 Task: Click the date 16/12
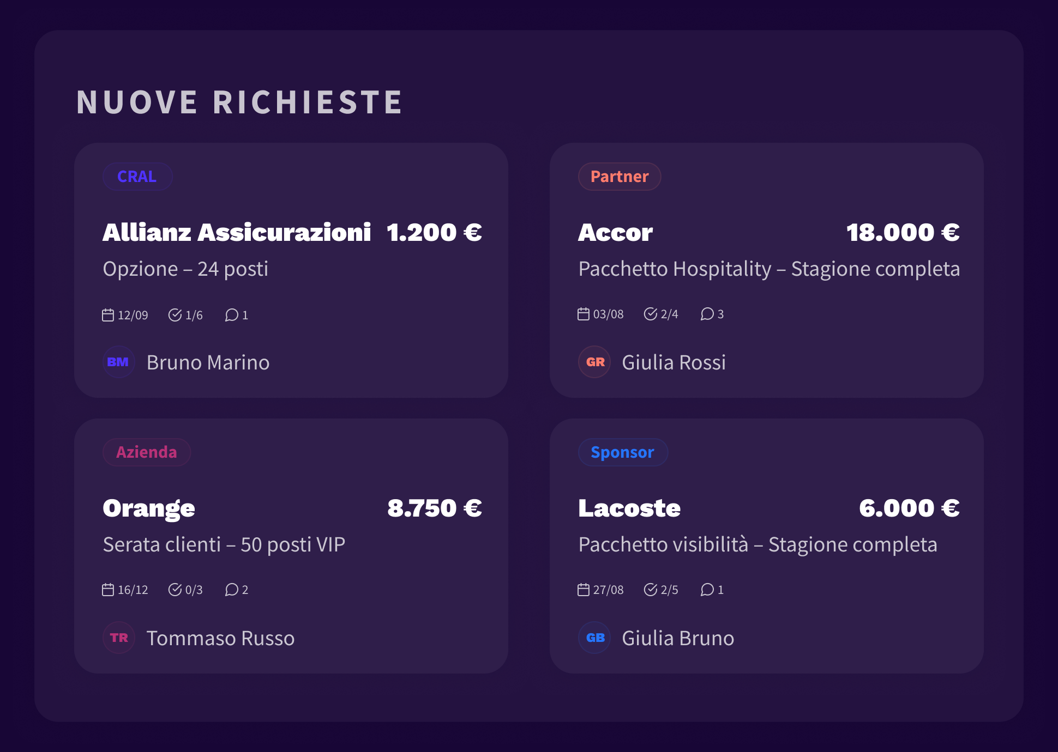click(133, 590)
